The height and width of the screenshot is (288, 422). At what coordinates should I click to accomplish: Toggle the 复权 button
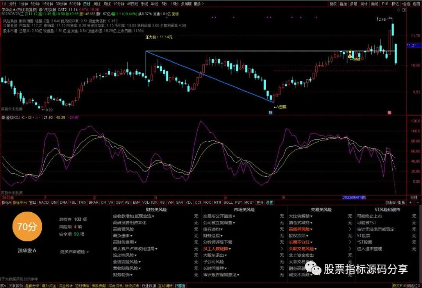333,4
